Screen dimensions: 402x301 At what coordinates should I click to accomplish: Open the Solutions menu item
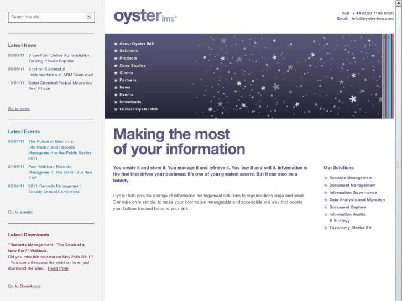[128, 51]
